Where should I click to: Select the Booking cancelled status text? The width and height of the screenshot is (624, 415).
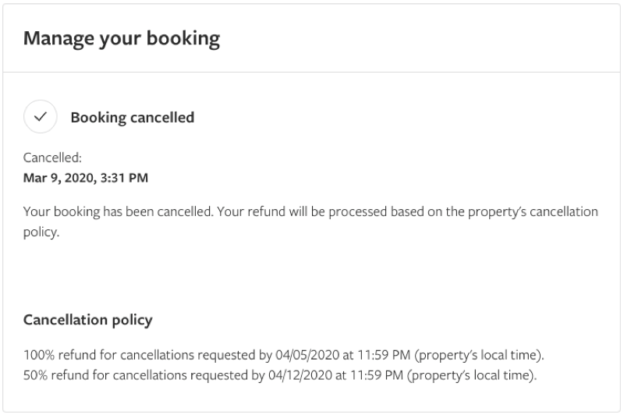pos(133,118)
